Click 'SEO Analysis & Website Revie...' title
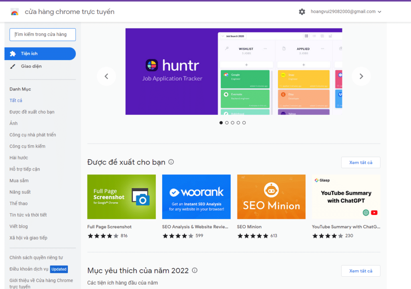Image resolution: width=411 pixels, height=289 pixels. tap(195, 227)
